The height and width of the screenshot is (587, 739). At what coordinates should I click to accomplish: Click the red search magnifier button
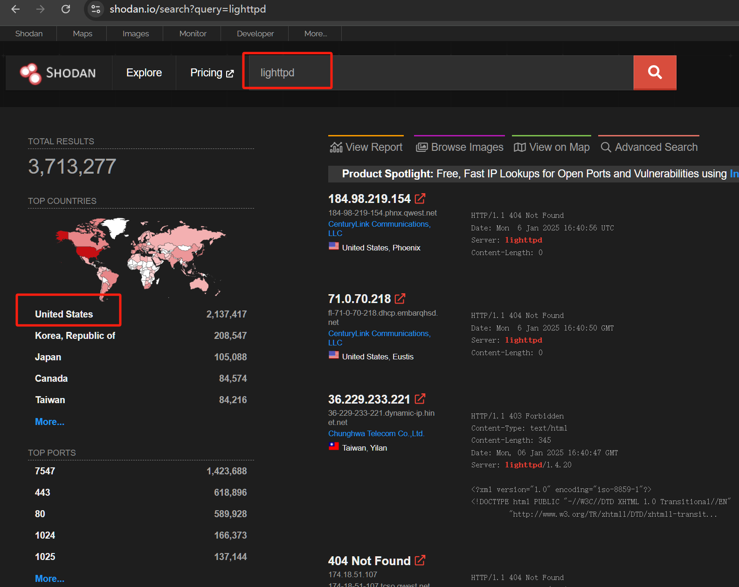click(655, 73)
